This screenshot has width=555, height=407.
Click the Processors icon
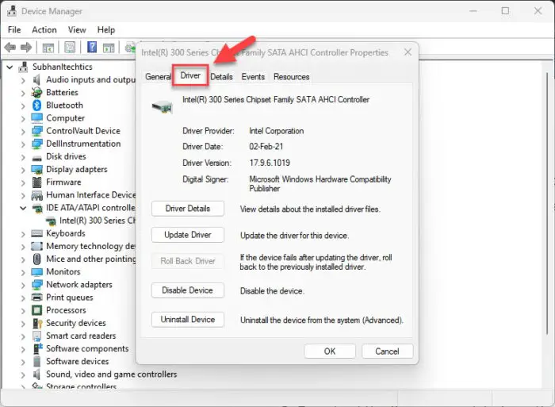tap(36, 310)
